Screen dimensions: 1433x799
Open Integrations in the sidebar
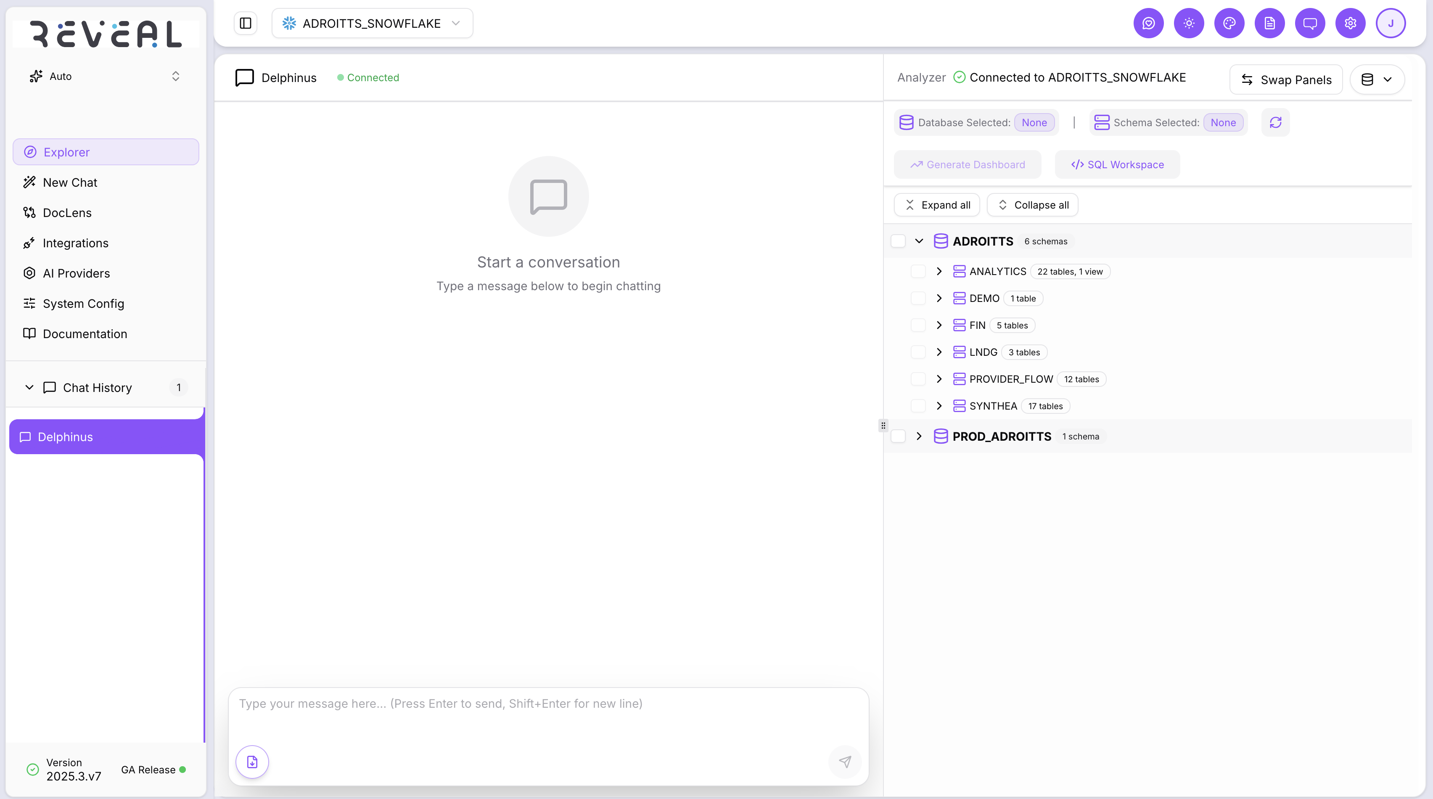[x=106, y=243]
